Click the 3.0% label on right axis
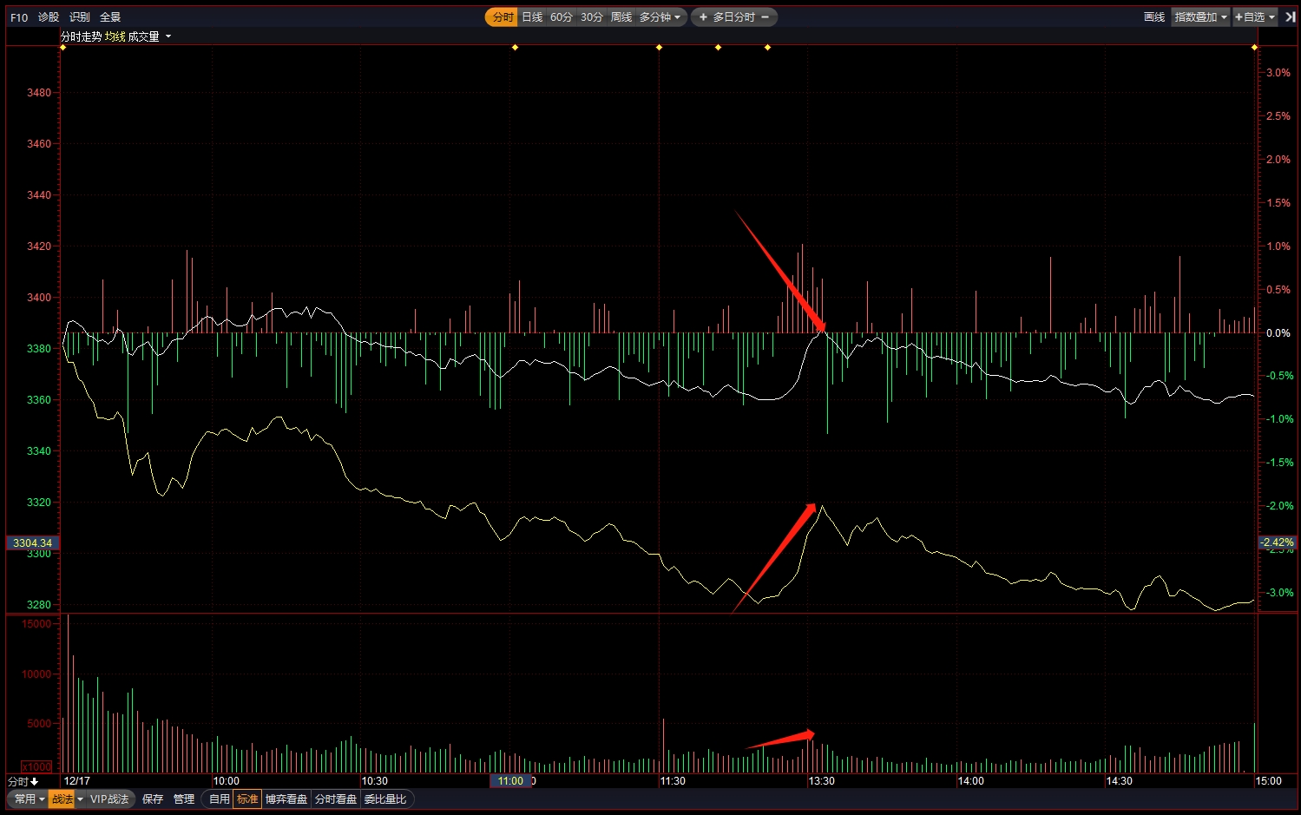1301x815 pixels. (1278, 73)
